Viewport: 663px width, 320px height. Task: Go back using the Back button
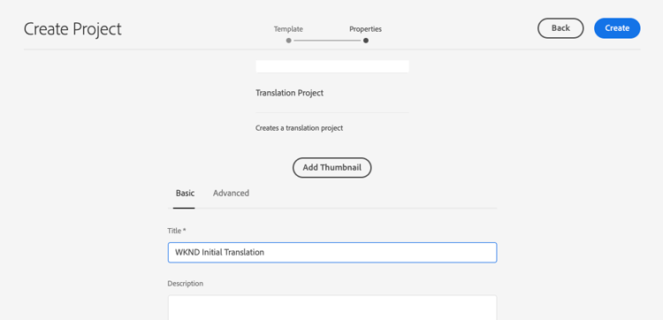click(560, 28)
